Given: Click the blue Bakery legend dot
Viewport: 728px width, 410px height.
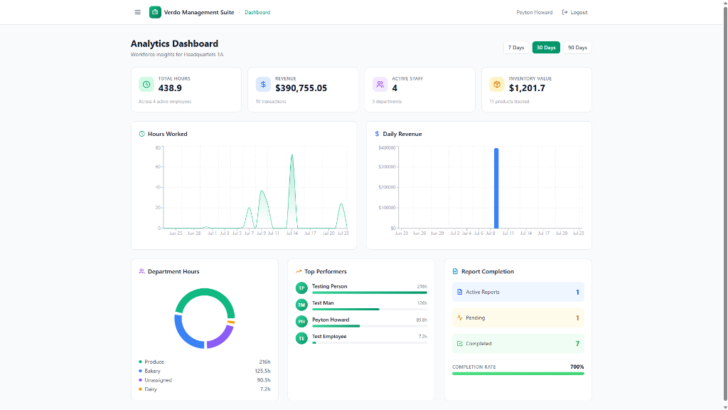Looking at the screenshot, I should point(140,371).
